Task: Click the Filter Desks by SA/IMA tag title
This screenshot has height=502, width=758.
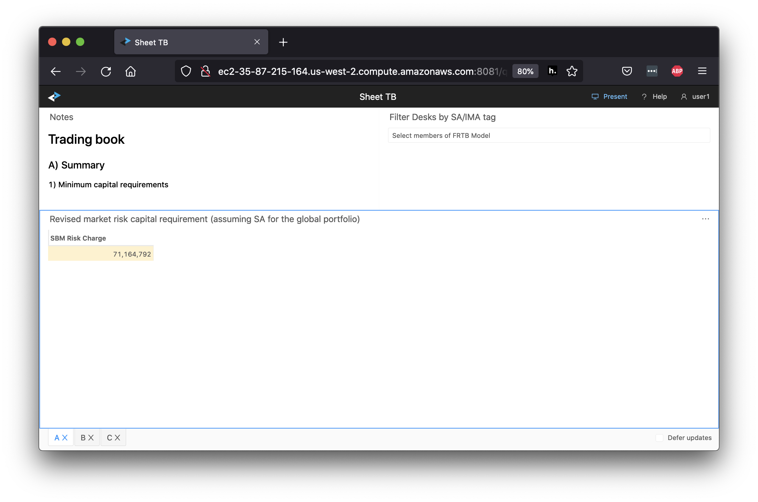Action: pos(442,117)
